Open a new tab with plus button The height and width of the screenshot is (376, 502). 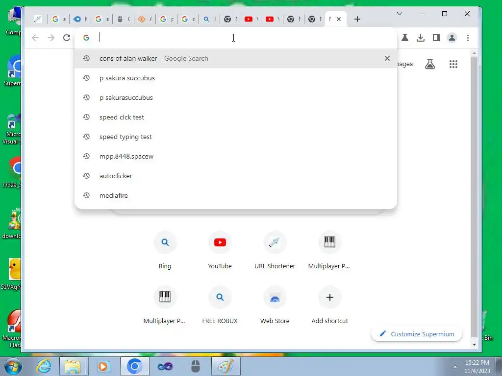tap(357, 19)
